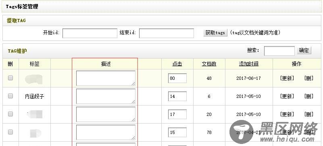
Task: Sort table by 添加时间 column header
Action: coord(249,64)
